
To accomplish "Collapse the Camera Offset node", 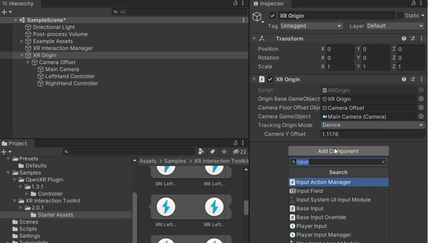I will tap(28, 62).
